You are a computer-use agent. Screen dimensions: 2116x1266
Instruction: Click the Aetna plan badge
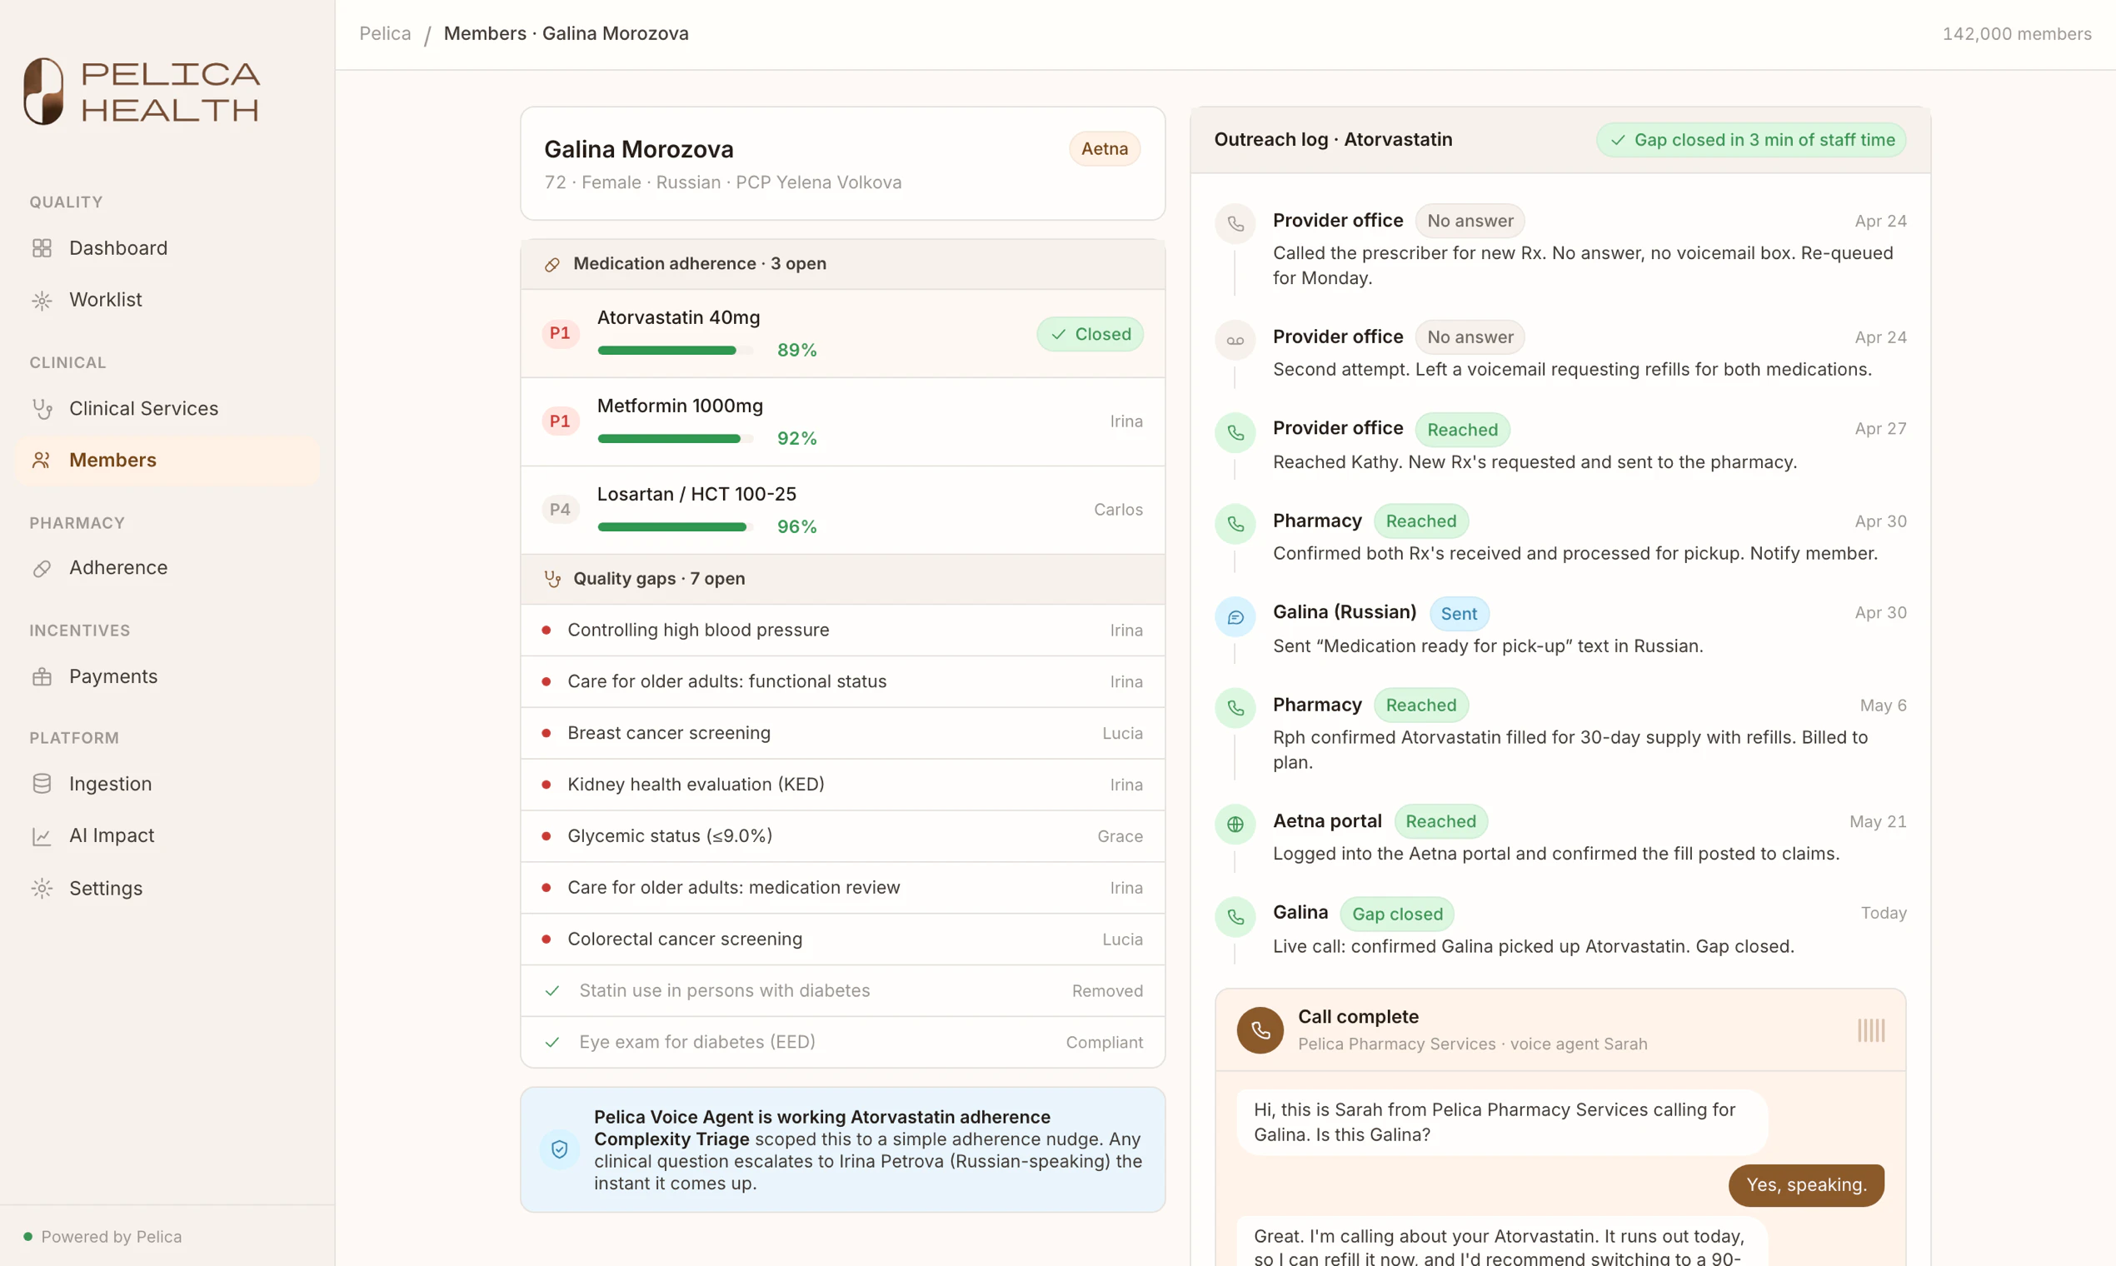(x=1104, y=148)
